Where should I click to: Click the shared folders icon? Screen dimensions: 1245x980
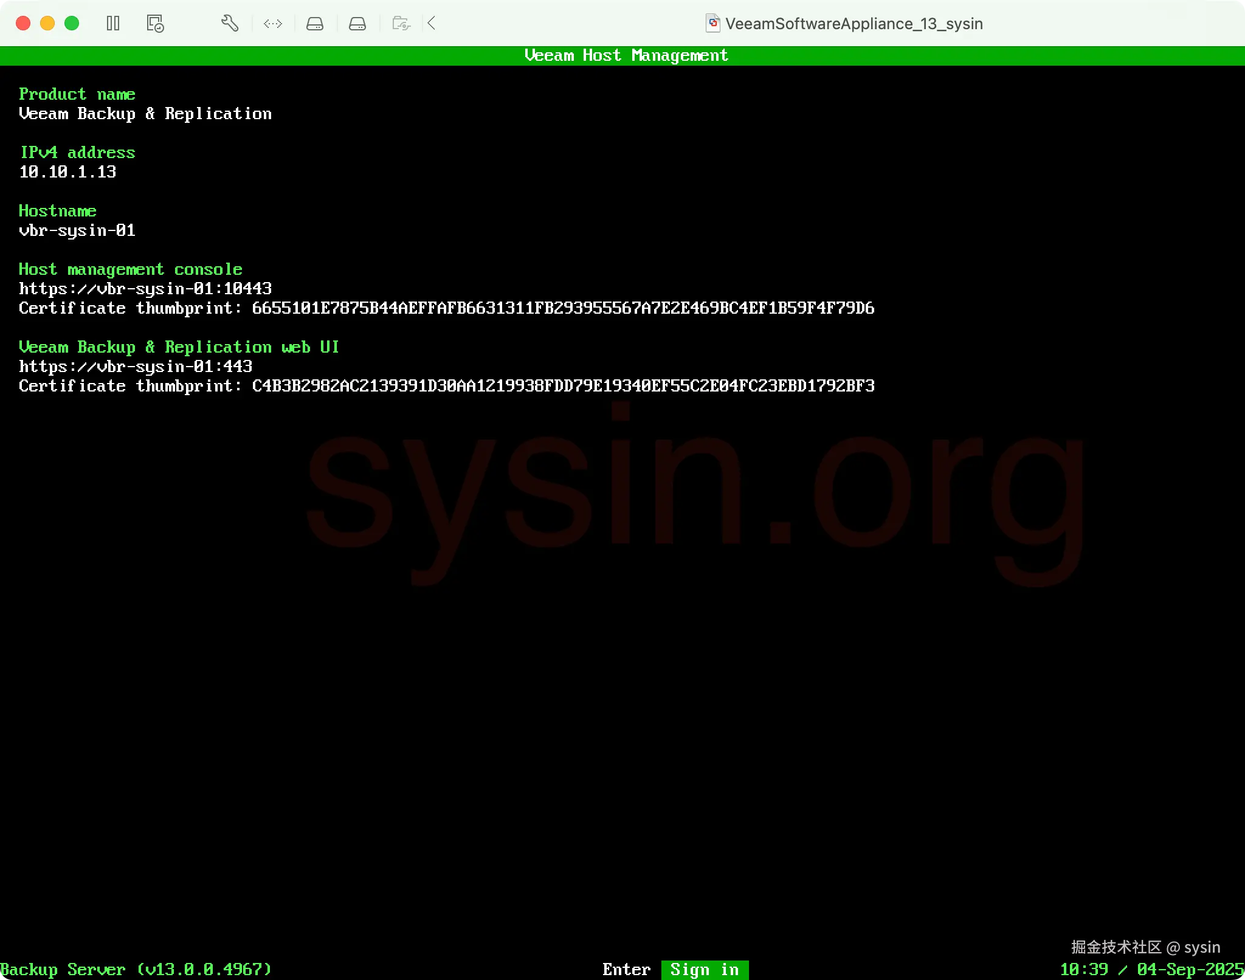(x=401, y=24)
